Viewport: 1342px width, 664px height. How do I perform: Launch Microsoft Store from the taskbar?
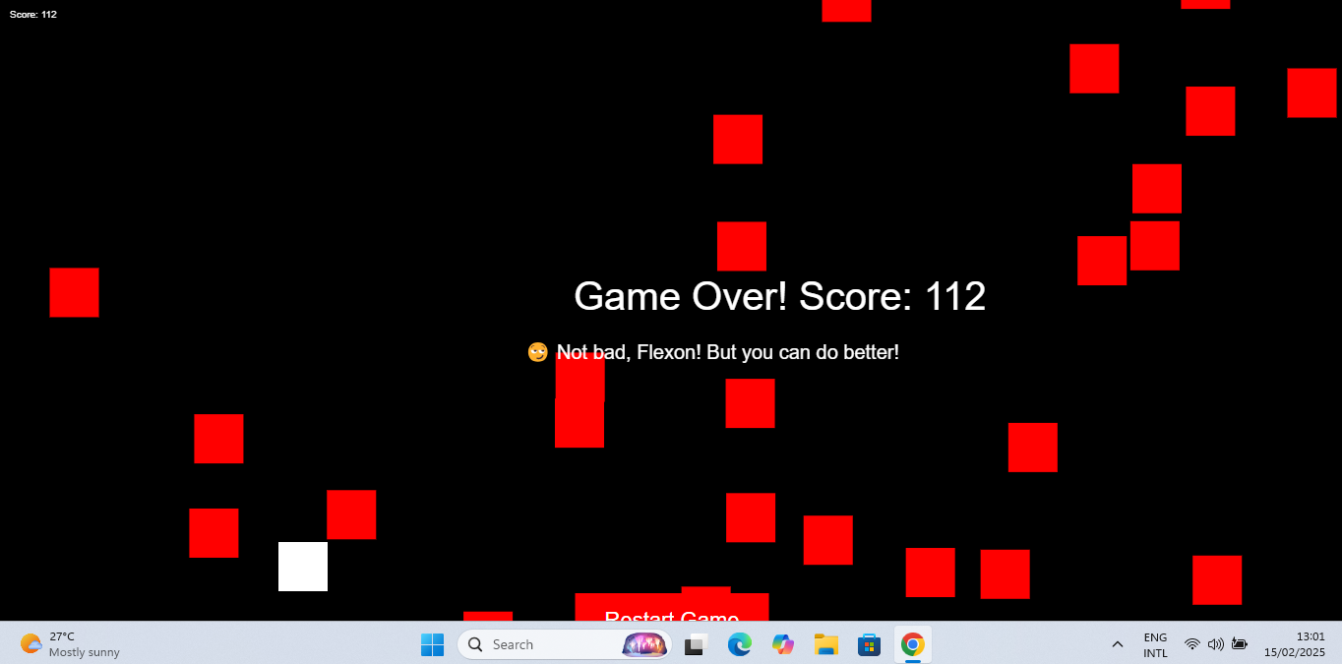(x=869, y=644)
